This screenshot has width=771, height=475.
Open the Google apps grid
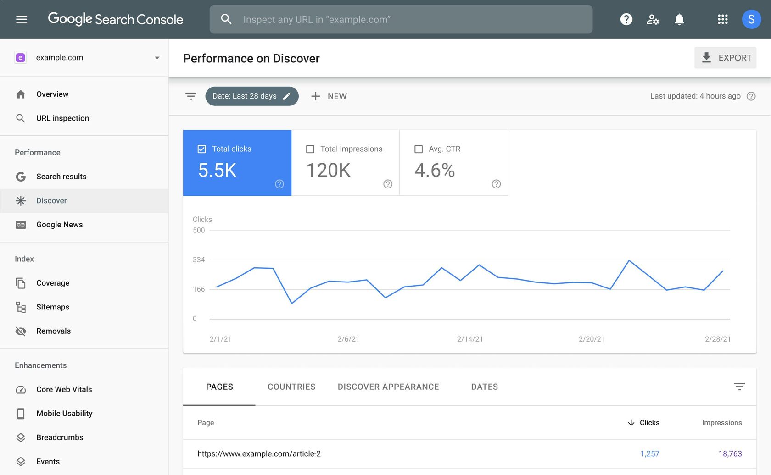coord(722,19)
